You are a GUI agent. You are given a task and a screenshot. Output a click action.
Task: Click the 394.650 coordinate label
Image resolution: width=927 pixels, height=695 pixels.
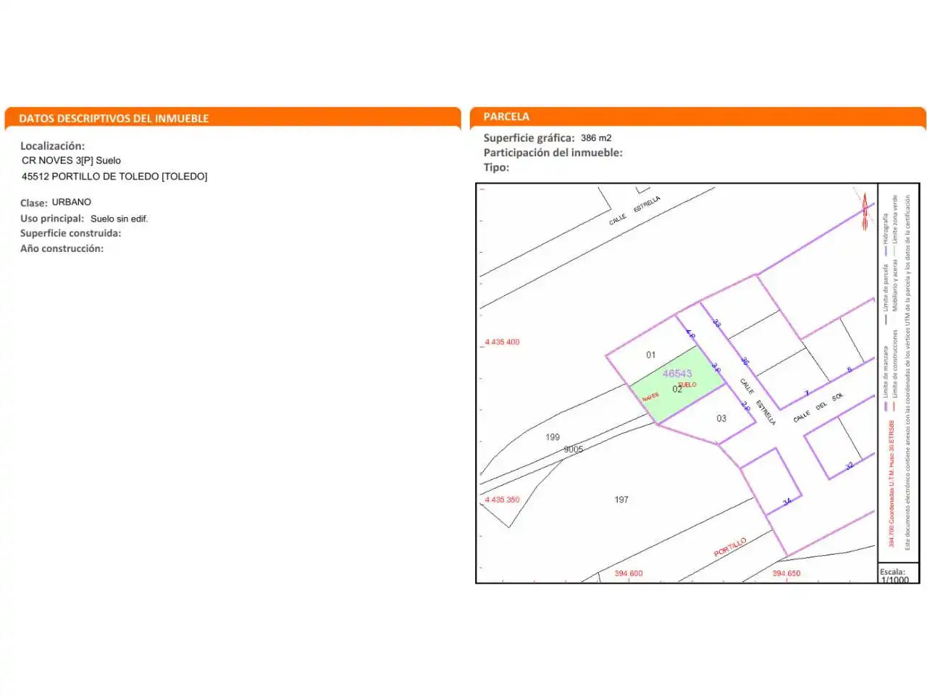click(x=787, y=573)
